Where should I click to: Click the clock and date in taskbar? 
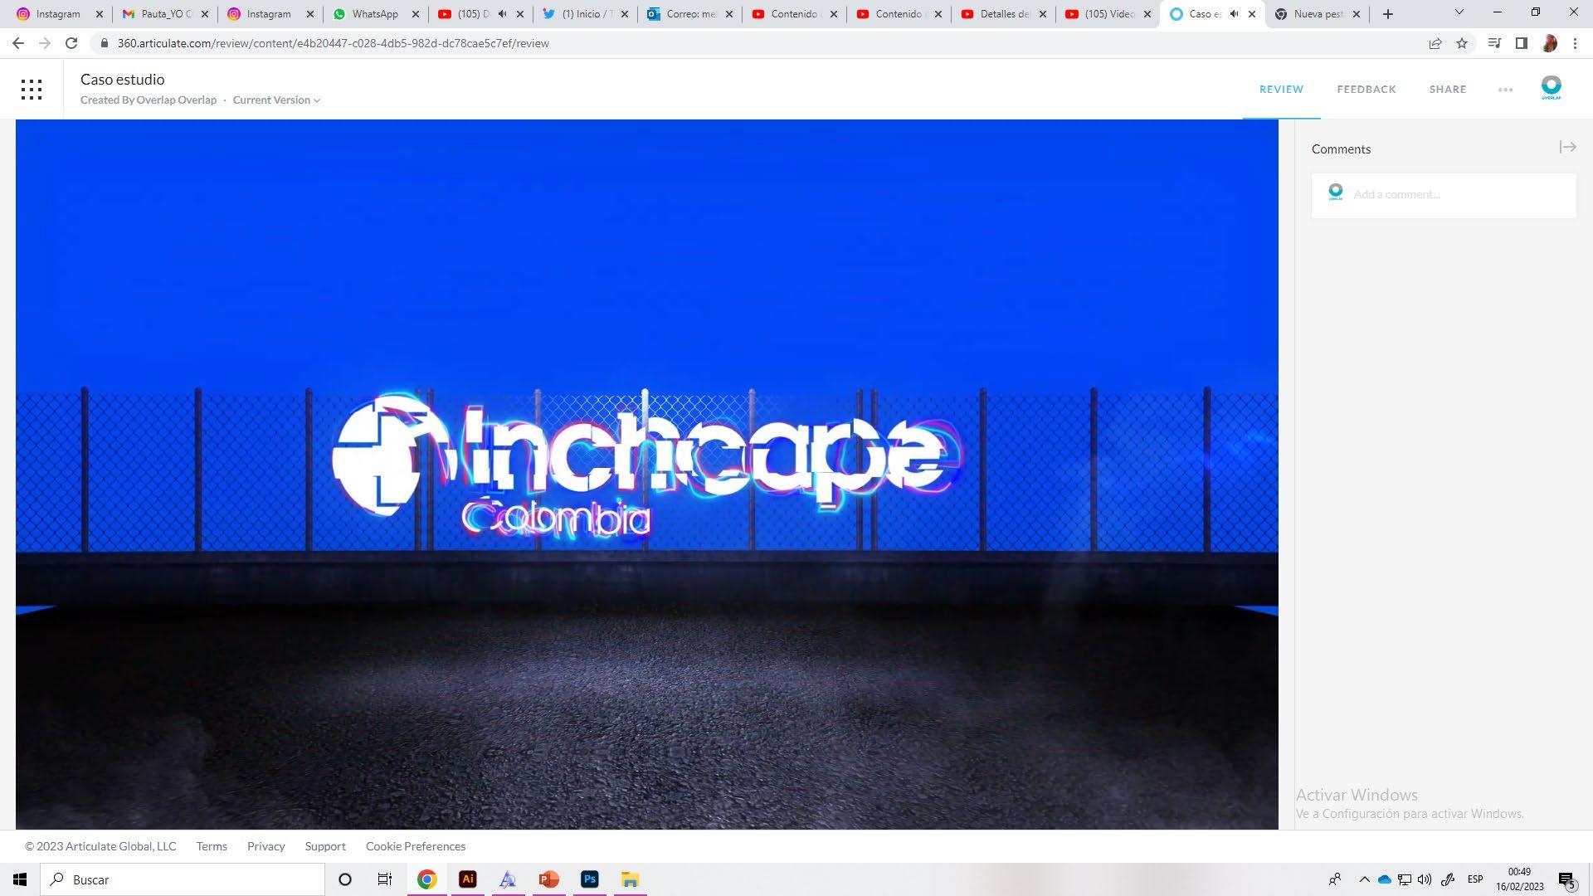[x=1519, y=879]
